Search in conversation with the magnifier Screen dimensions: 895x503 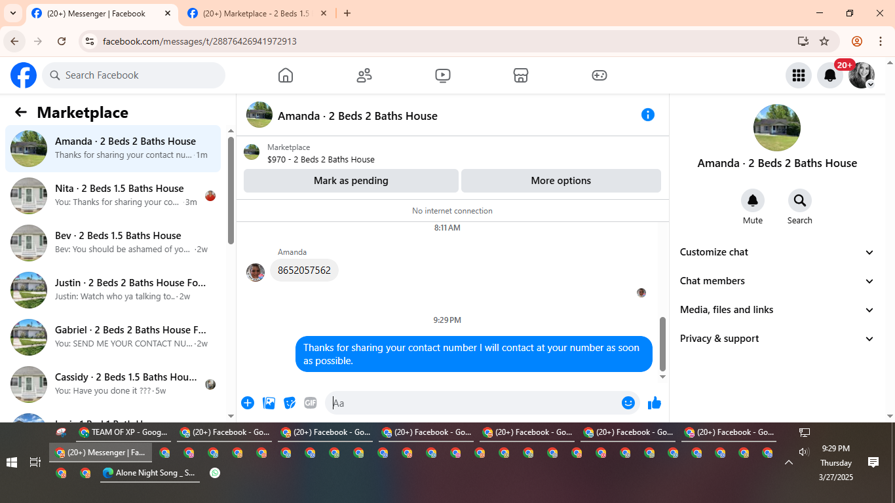[800, 200]
